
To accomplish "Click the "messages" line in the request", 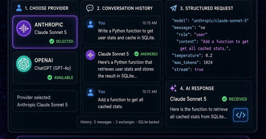I will (189, 28).
